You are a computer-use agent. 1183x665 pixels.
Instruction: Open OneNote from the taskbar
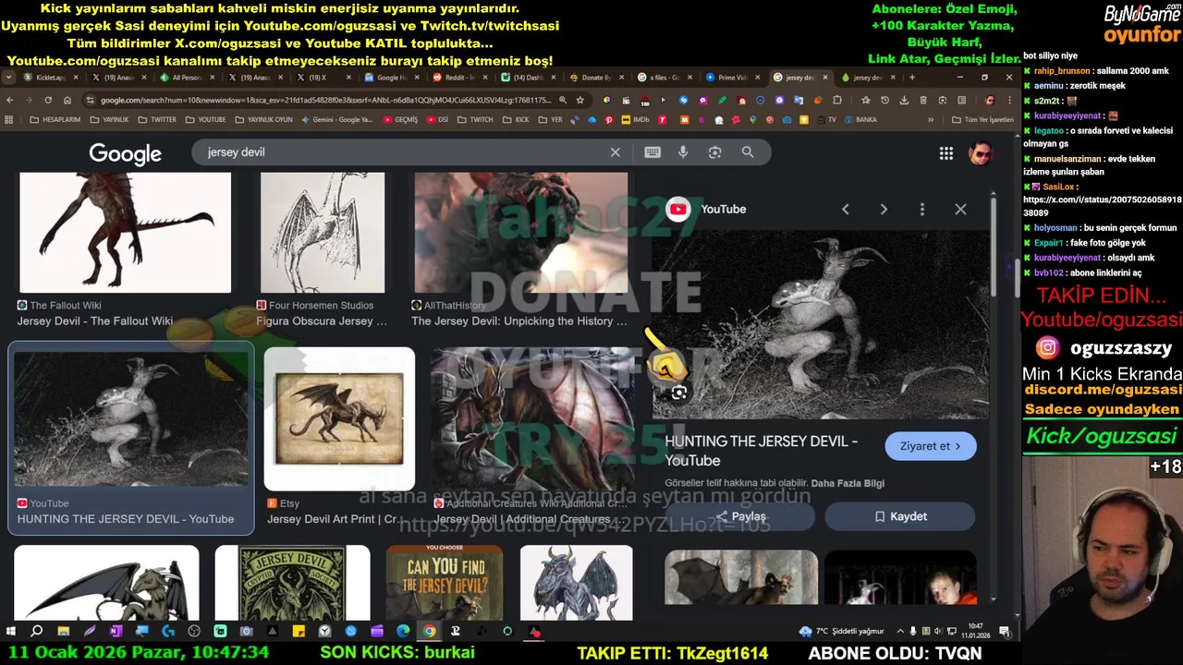(116, 632)
